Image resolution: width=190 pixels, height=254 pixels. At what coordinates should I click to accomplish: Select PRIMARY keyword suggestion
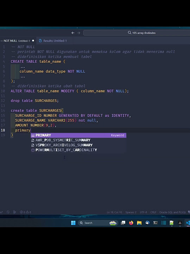[x=78, y=135]
